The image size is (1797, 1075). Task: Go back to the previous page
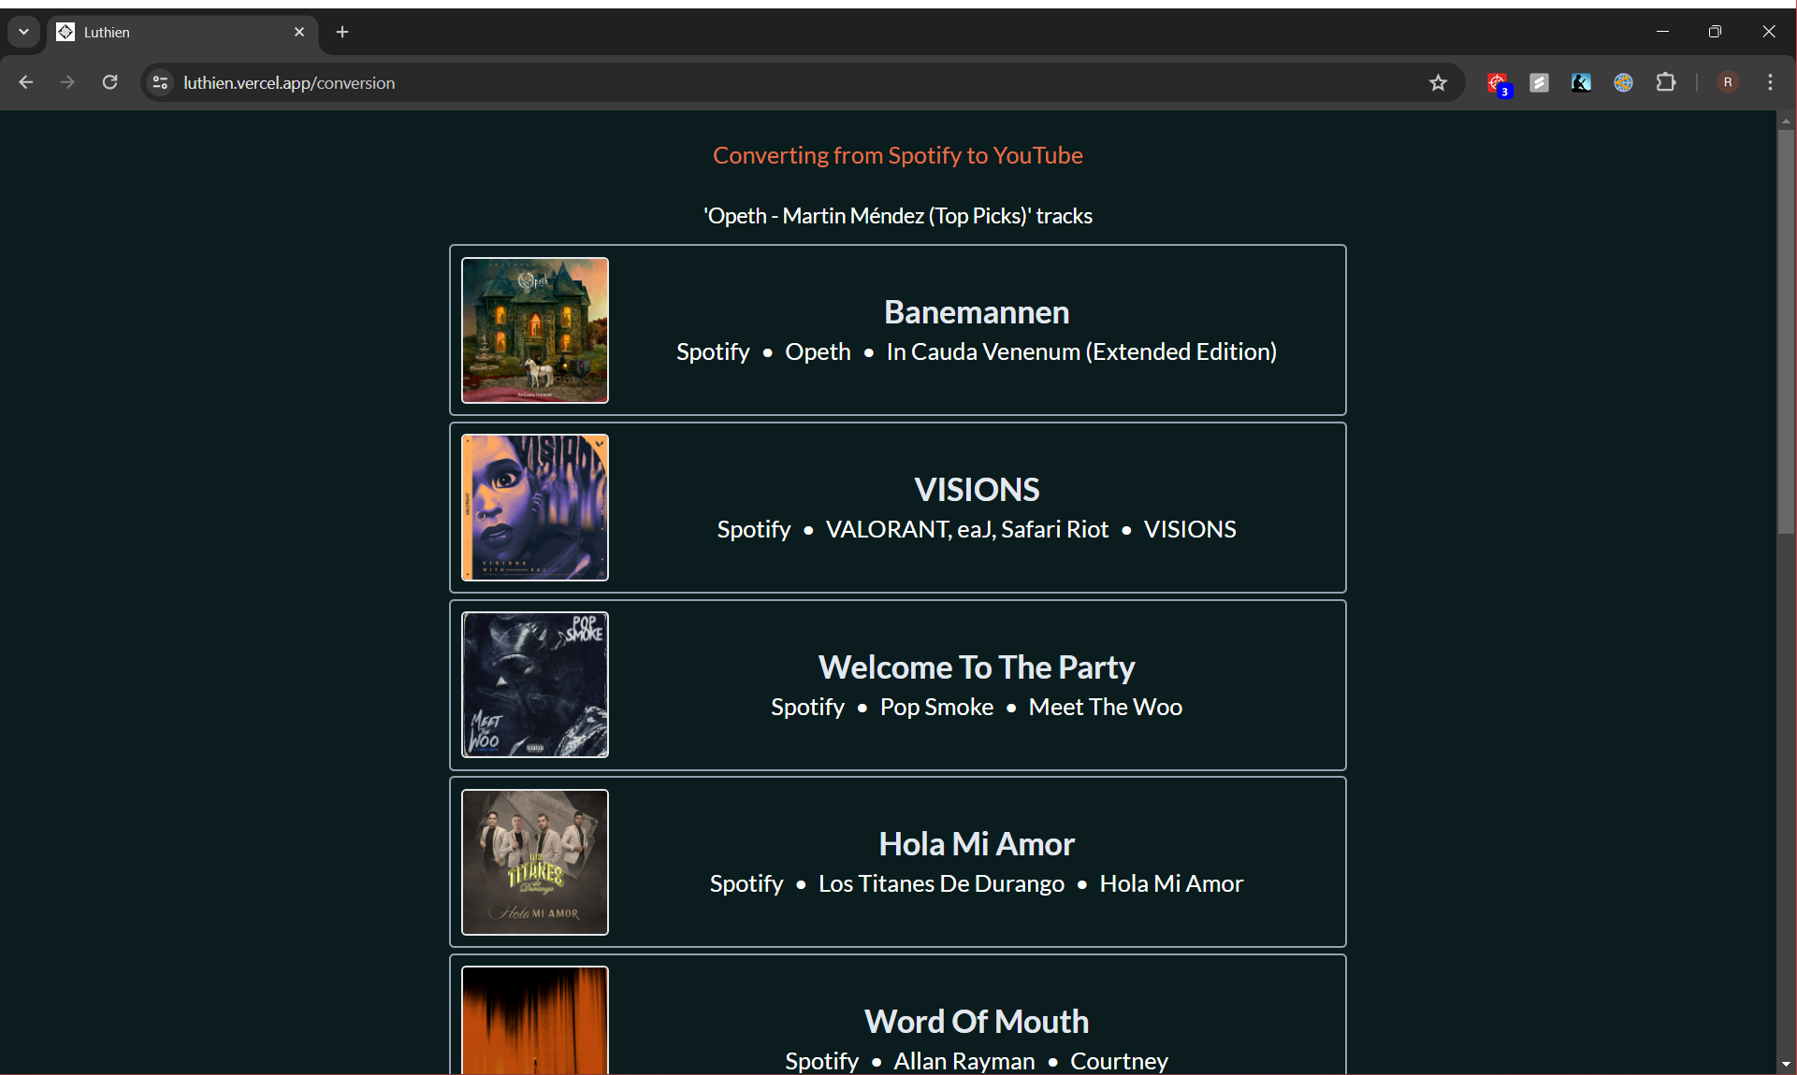(26, 82)
